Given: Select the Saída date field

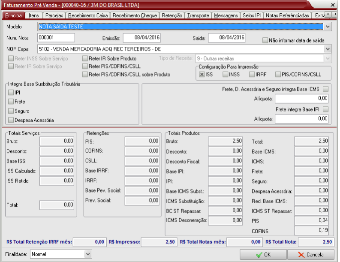Looking at the screenshot, I should (227, 38).
